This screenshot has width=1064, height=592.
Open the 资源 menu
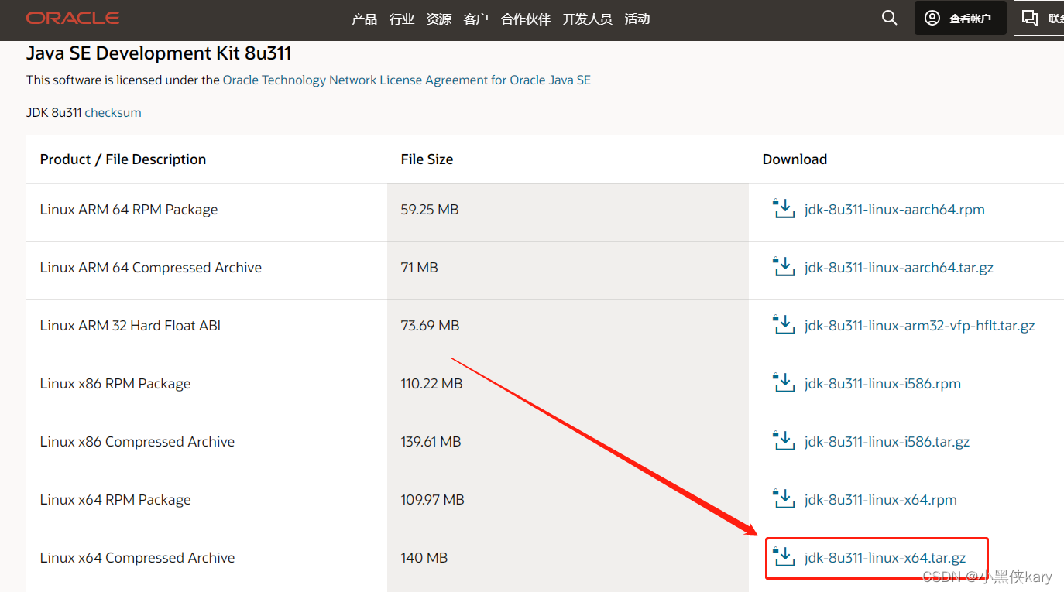pos(439,19)
